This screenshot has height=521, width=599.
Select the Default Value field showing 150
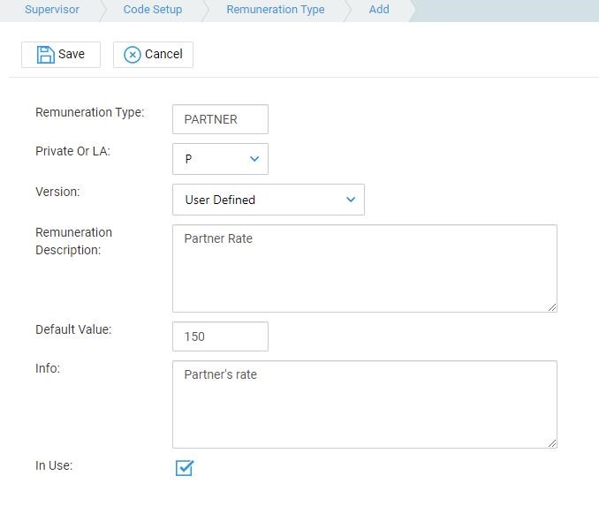pos(220,336)
